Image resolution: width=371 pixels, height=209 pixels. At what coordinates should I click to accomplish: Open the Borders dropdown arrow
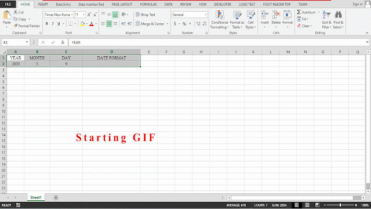pyautogui.click(x=75, y=24)
